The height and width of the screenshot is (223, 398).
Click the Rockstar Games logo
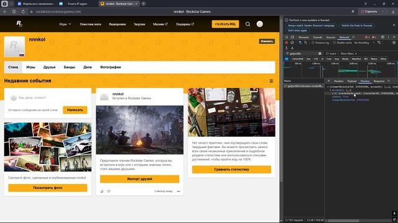(x=19, y=24)
